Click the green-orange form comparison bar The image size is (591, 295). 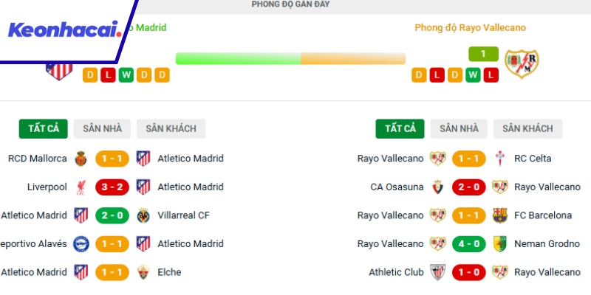[290, 58]
